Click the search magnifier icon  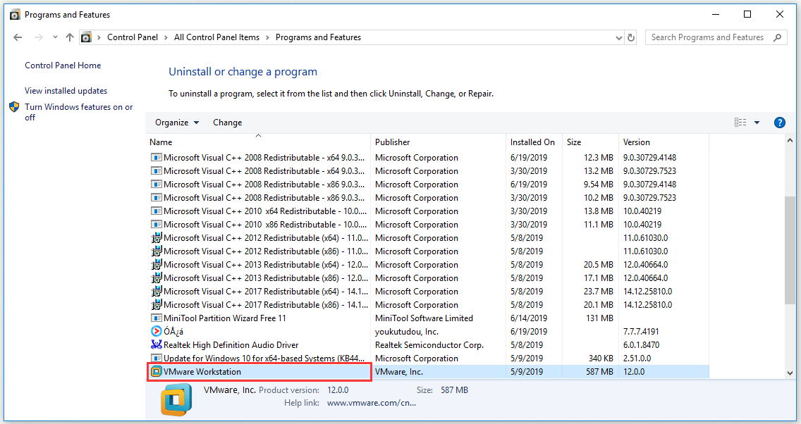pyautogui.click(x=776, y=37)
